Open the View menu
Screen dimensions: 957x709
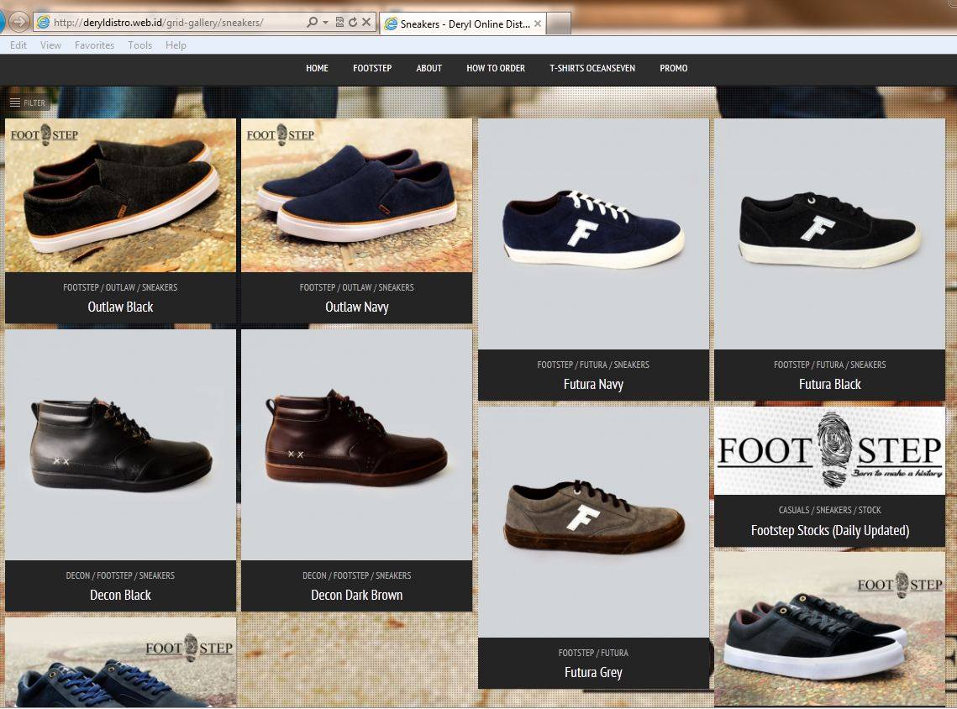pos(50,45)
